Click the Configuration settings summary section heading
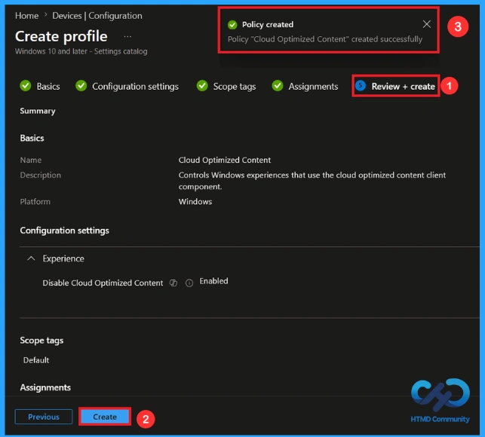The width and height of the screenshot is (485, 437). click(64, 231)
